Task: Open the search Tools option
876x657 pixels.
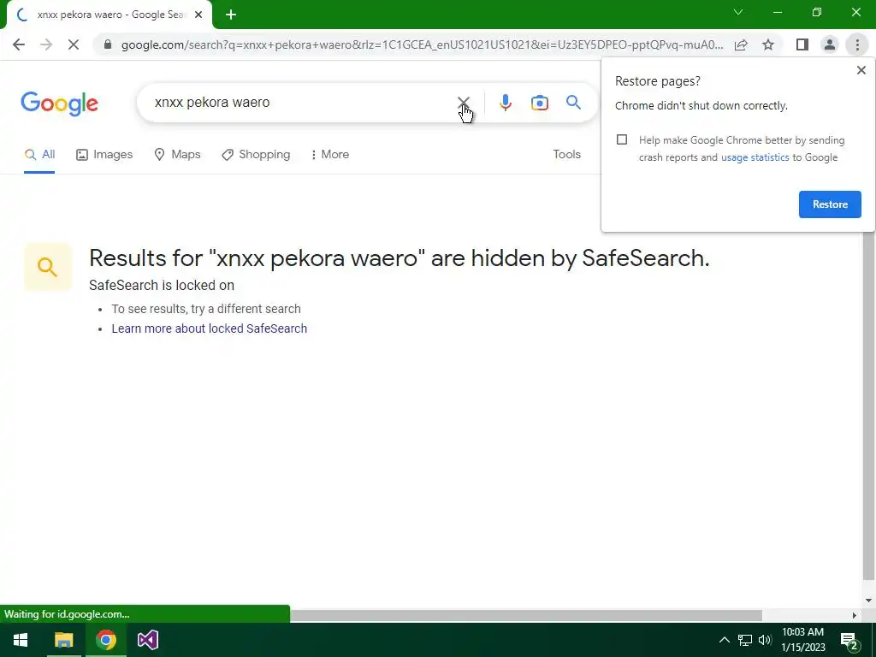Action: point(566,154)
